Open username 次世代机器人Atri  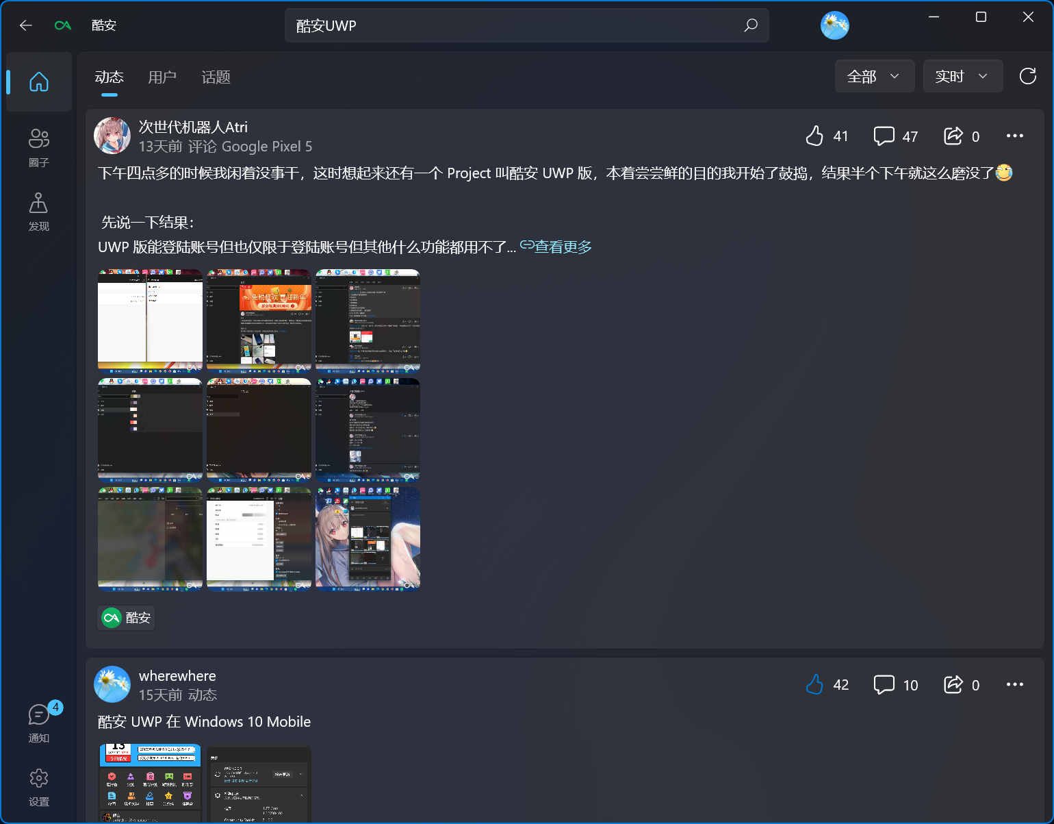coord(193,127)
